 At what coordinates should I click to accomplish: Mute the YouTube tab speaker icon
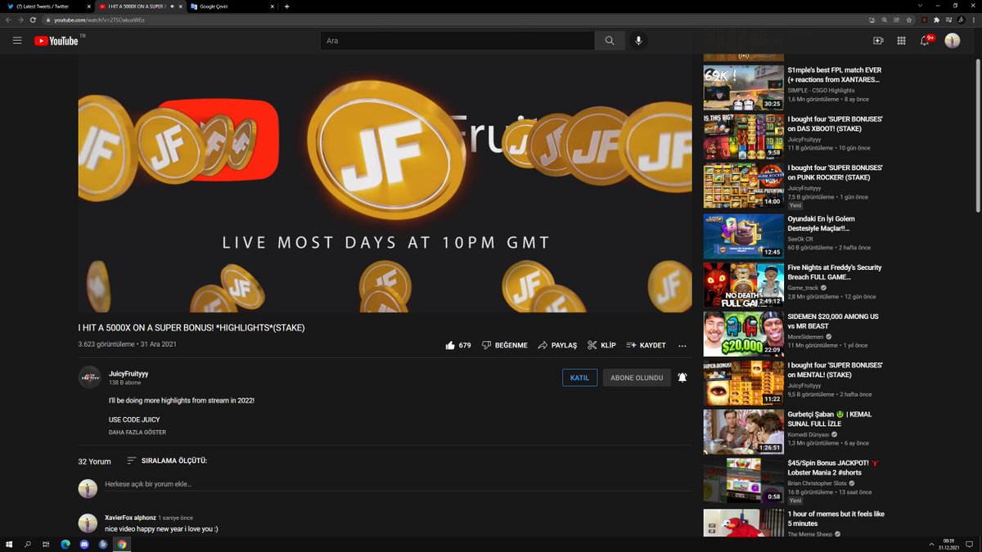(x=172, y=7)
